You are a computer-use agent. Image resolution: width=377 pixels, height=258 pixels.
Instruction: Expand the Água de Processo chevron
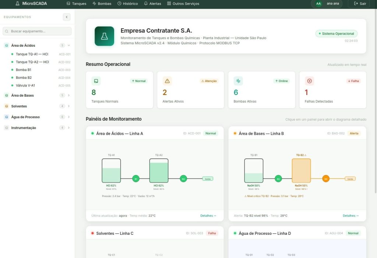[69, 117]
